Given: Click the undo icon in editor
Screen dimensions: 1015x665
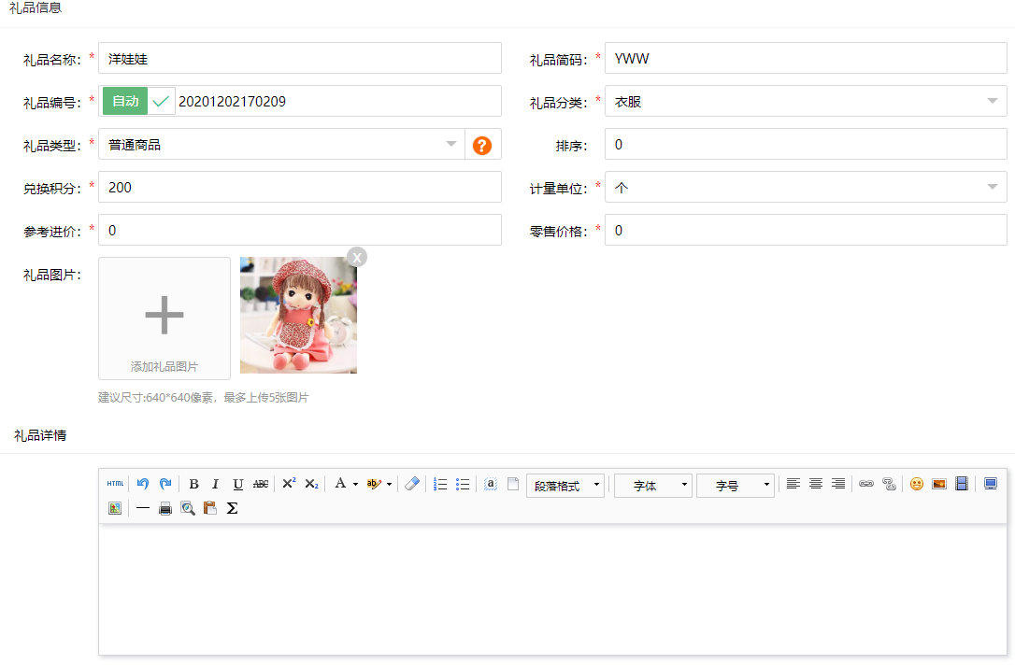Looking at the screenshot, I should [x=143, y=484].
